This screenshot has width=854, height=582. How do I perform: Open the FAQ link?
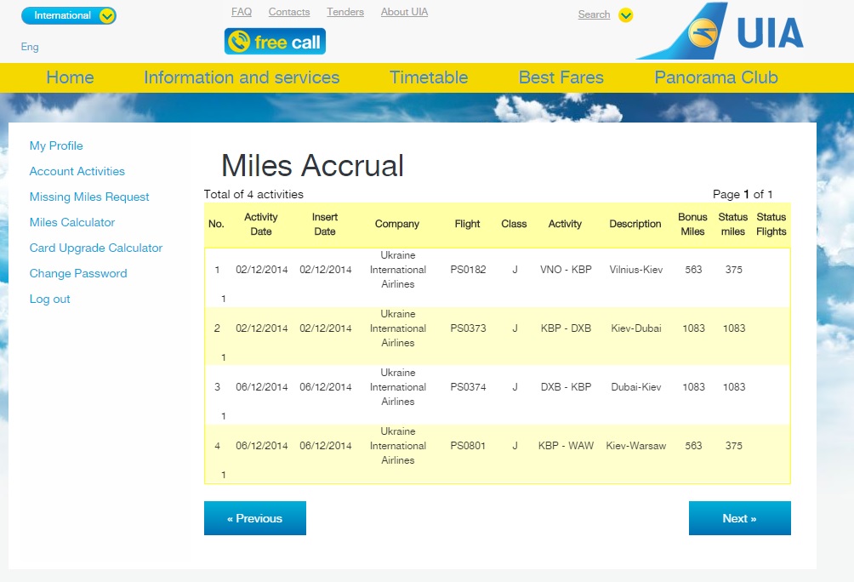click(x=242, y=12)
